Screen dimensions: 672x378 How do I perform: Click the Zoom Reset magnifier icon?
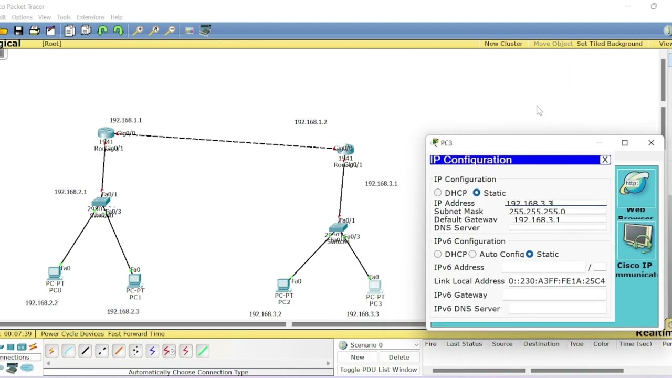(x=154, y=31)
